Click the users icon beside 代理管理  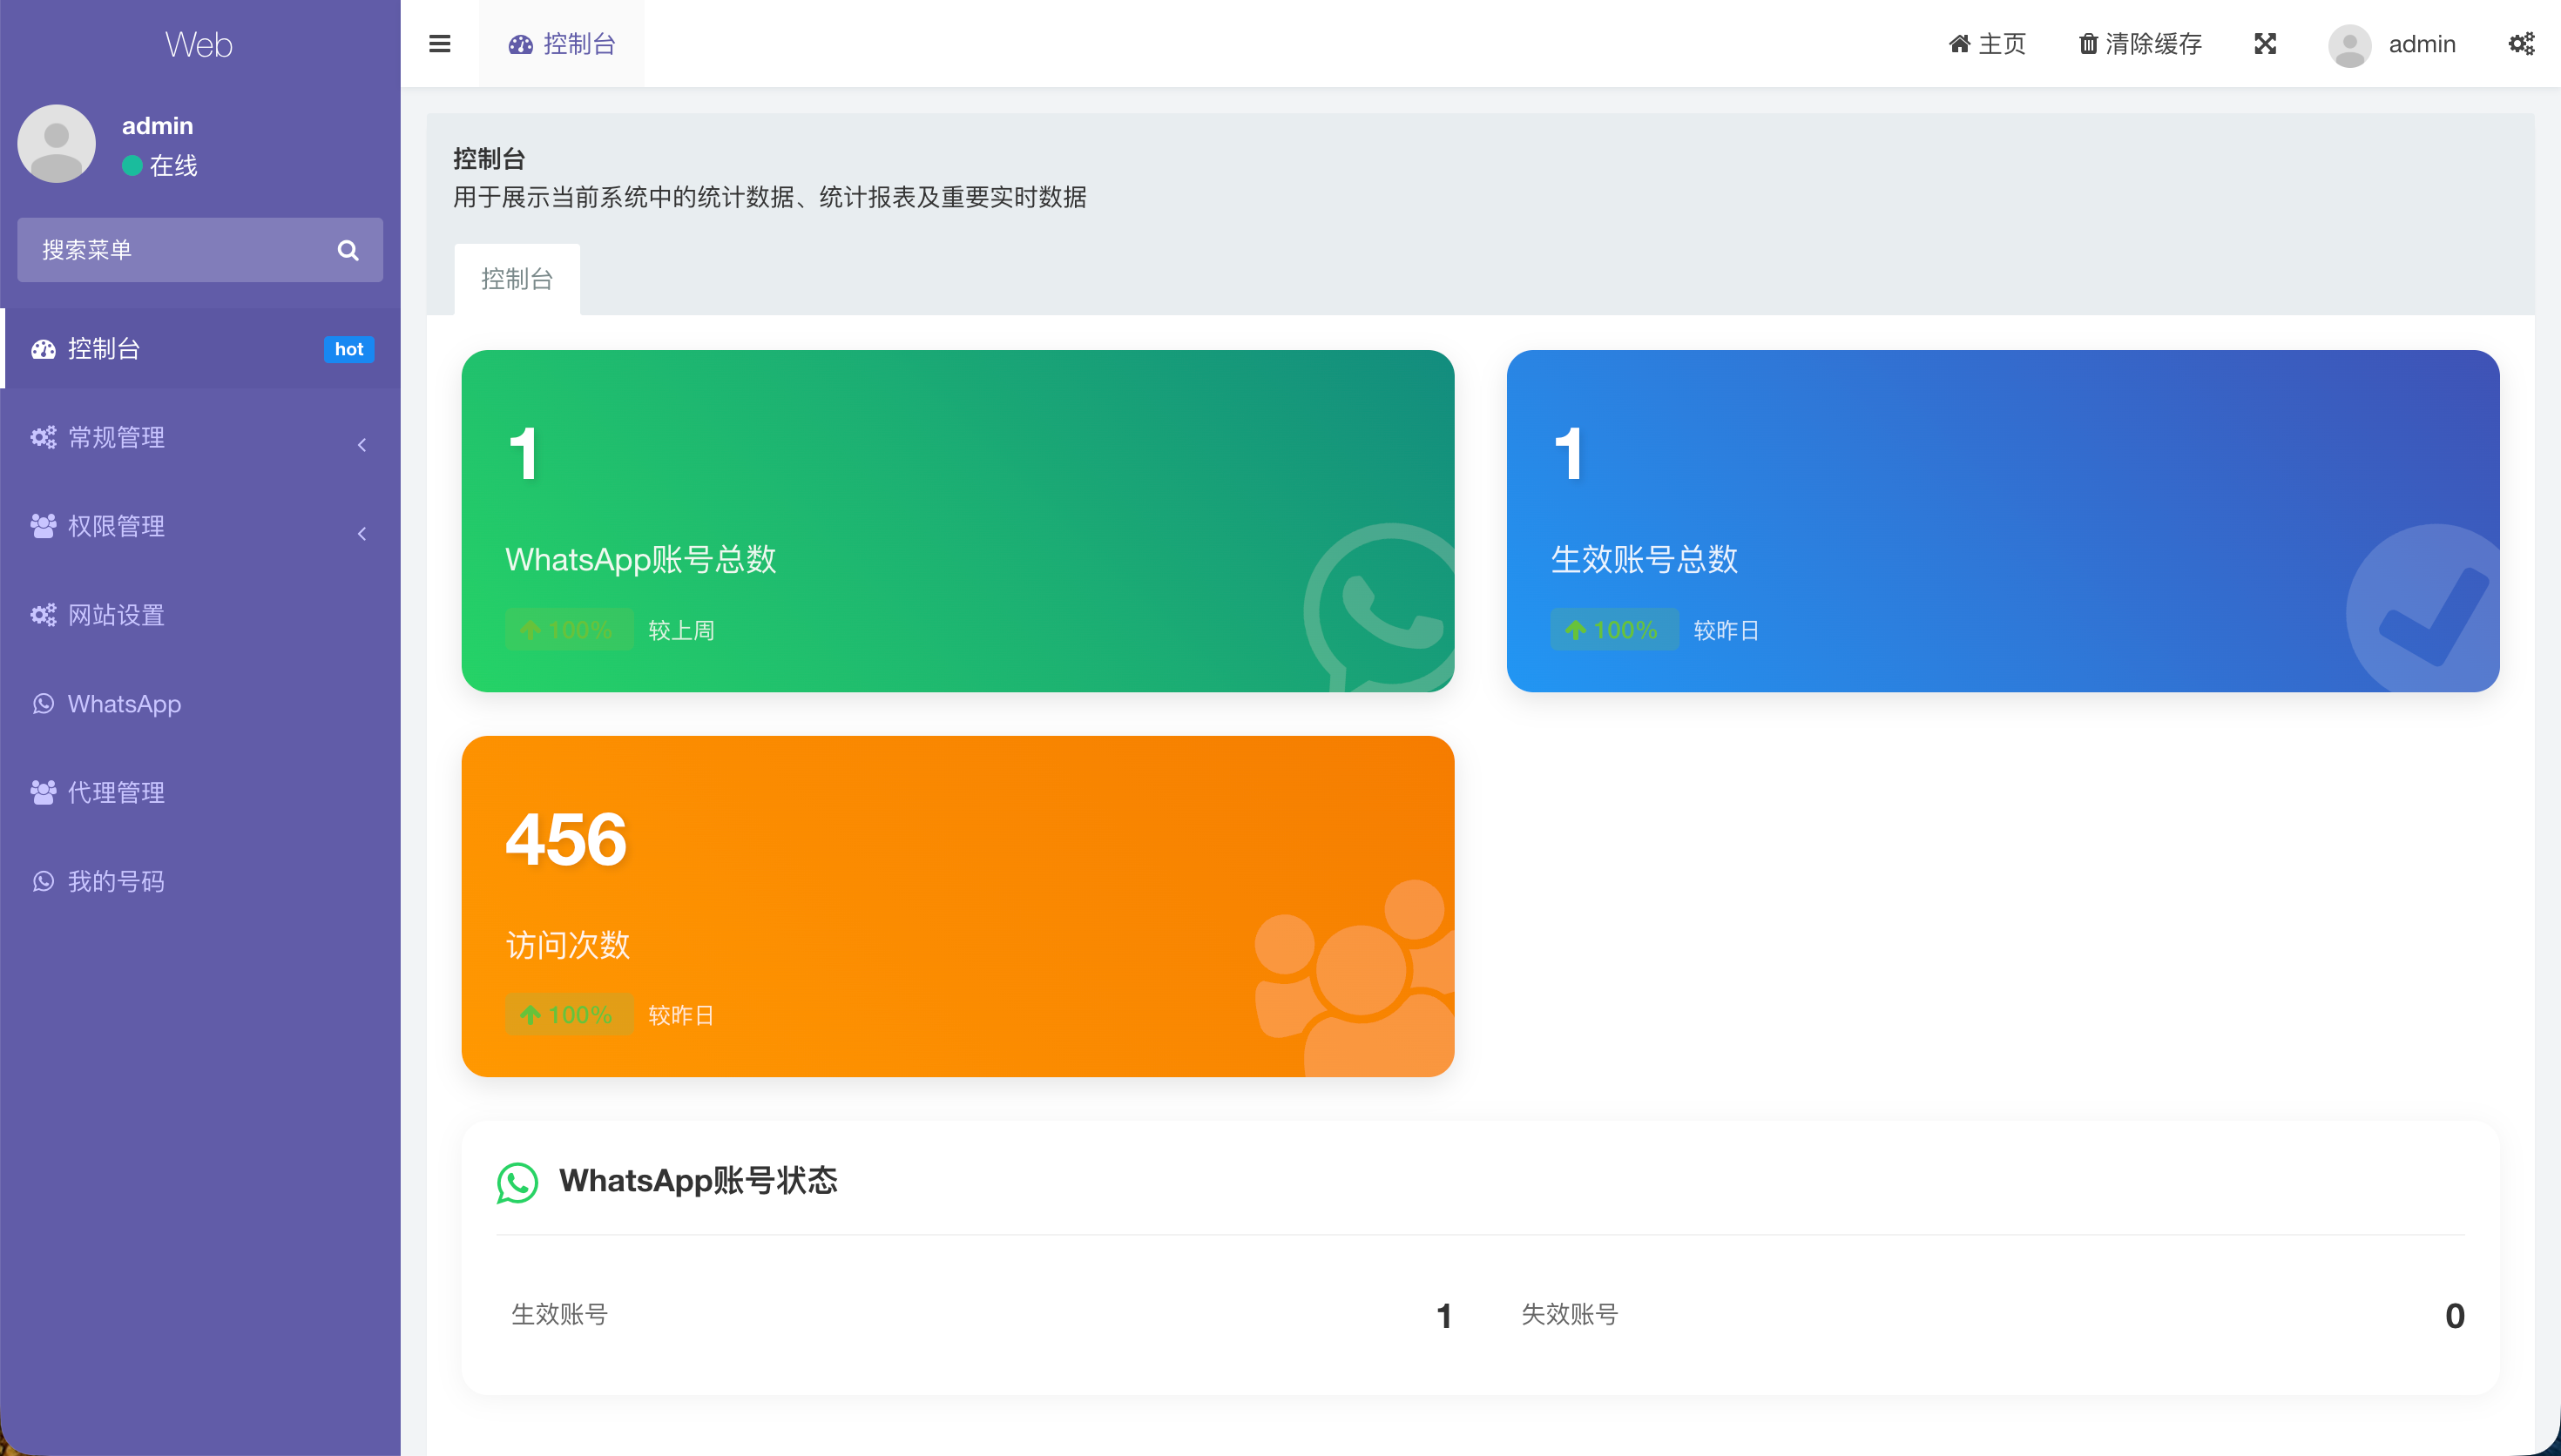[x=43, y=792]
